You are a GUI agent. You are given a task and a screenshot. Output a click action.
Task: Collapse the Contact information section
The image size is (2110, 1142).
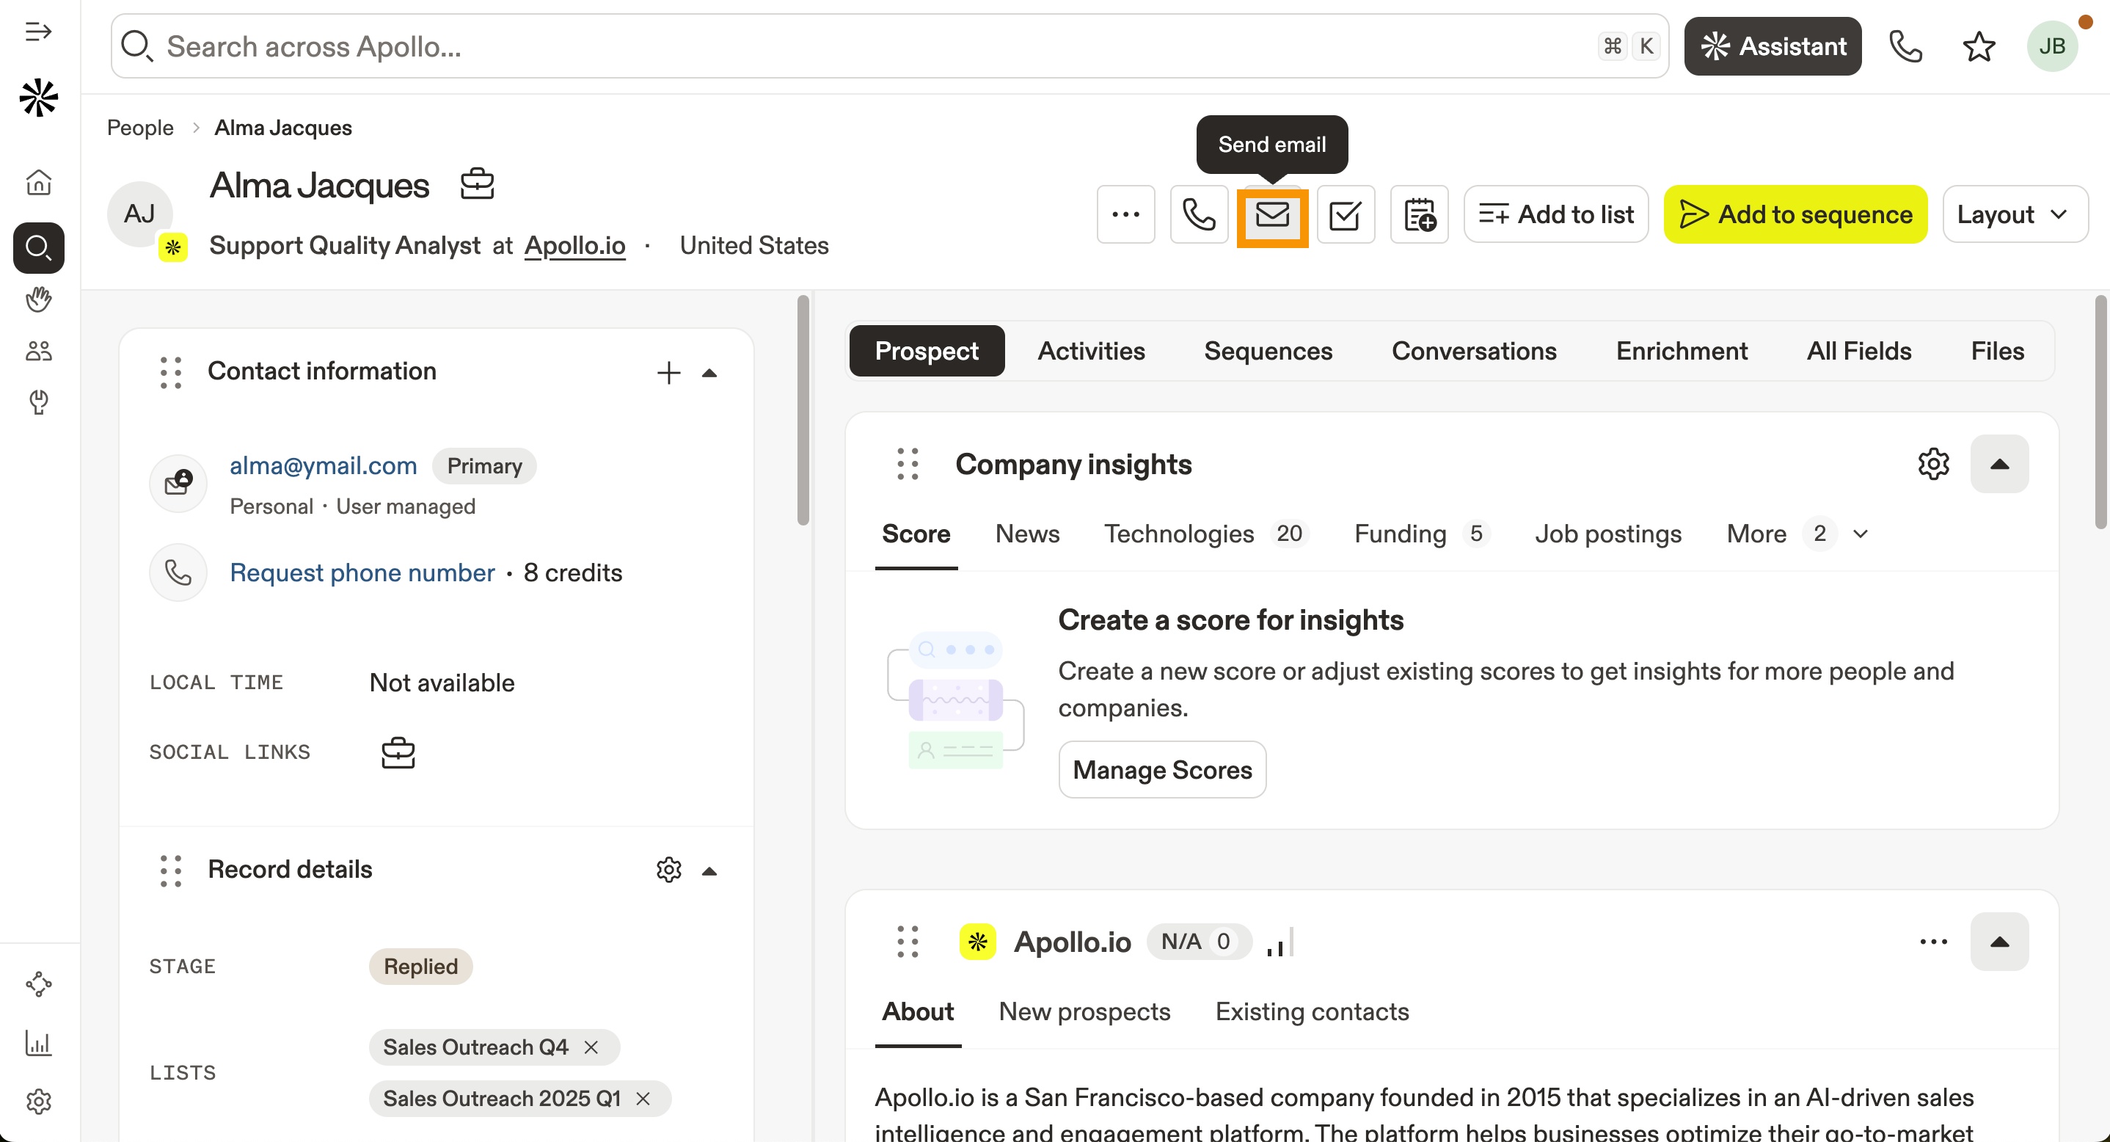click(x=709, y=373)
